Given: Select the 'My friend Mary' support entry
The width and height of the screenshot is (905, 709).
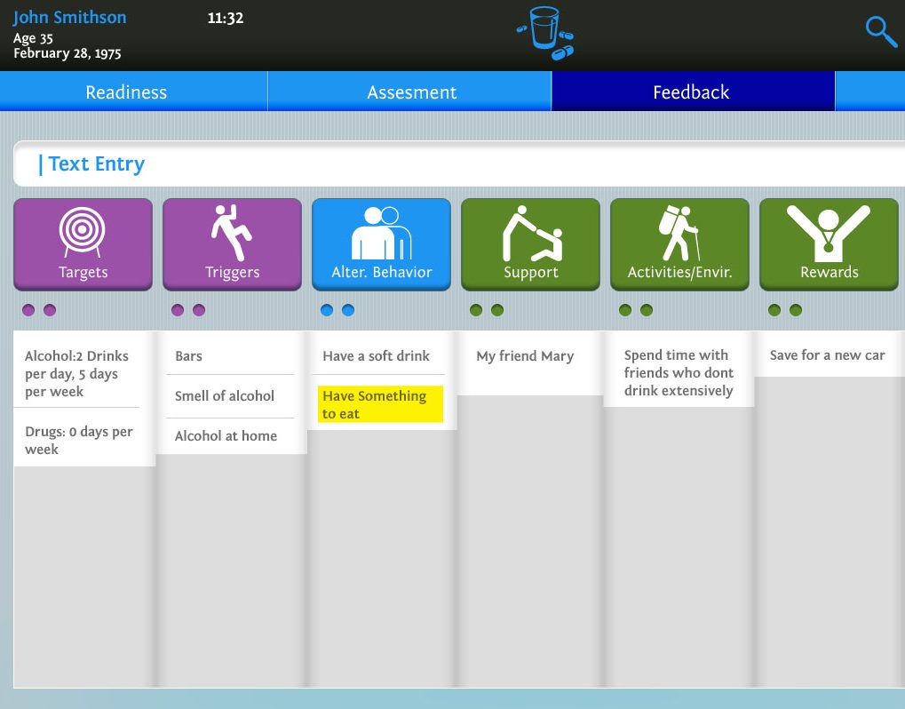Looking at the screenshot, I should click(x=525, y=356).
